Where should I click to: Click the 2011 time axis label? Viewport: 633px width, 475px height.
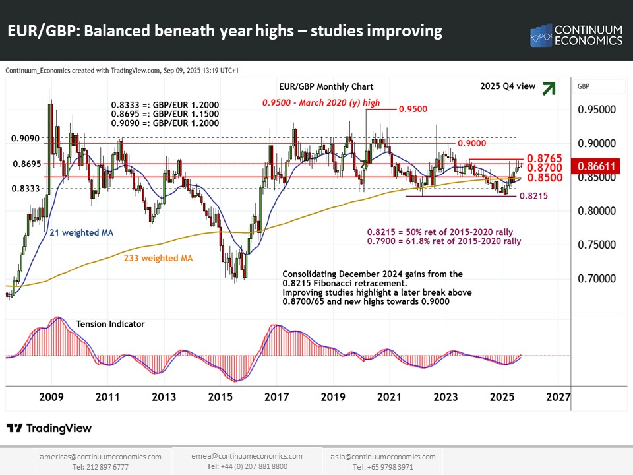tap(107, 397)
